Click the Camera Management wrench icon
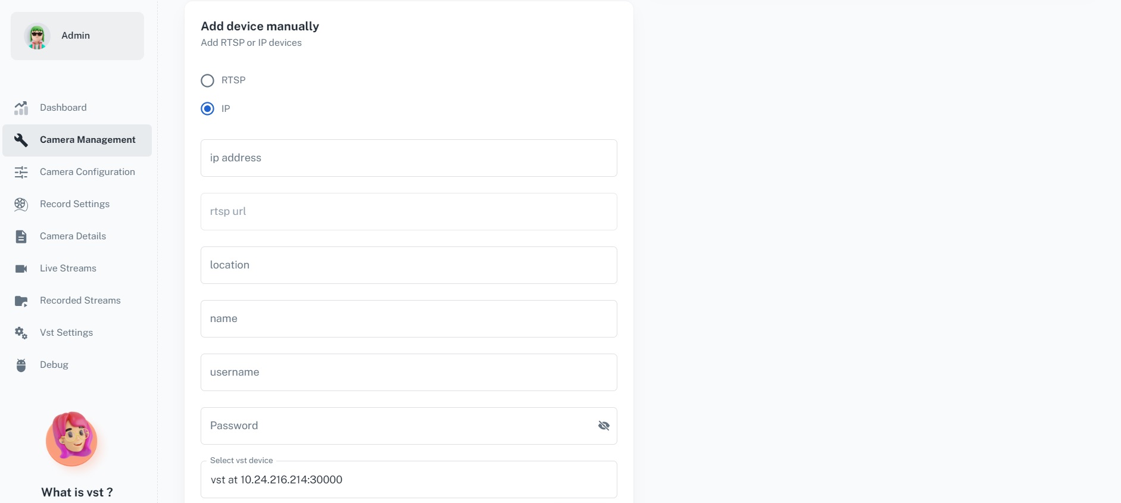This screenshot has width=1121, height=503. 21,140
